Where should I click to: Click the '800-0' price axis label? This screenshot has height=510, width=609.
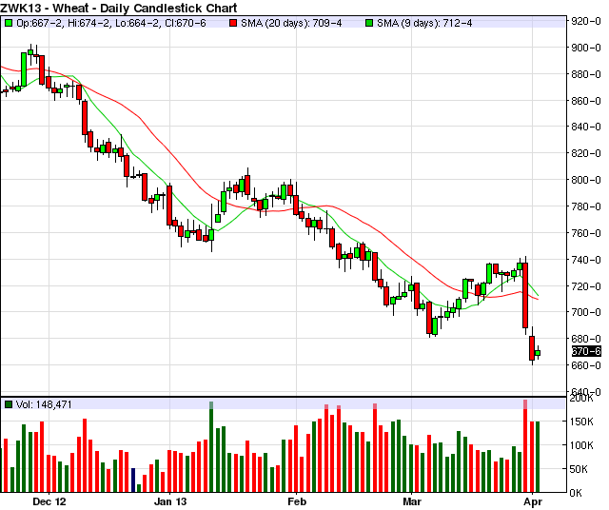[x=586, y=180]
